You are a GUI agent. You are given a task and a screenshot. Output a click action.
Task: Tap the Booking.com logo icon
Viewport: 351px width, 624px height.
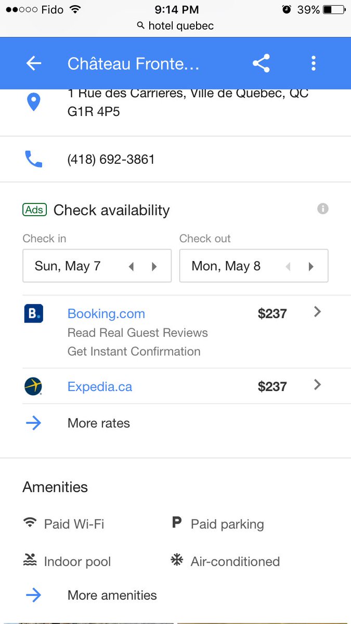click(x=34, y=314)
